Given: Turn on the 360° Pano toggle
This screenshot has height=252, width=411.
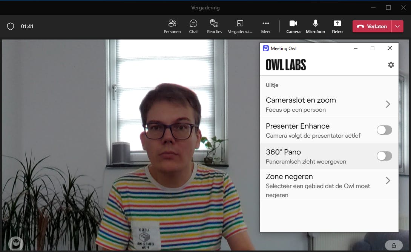Looking at the screenshot, I should pyautogui.click(x=384, y=156).
